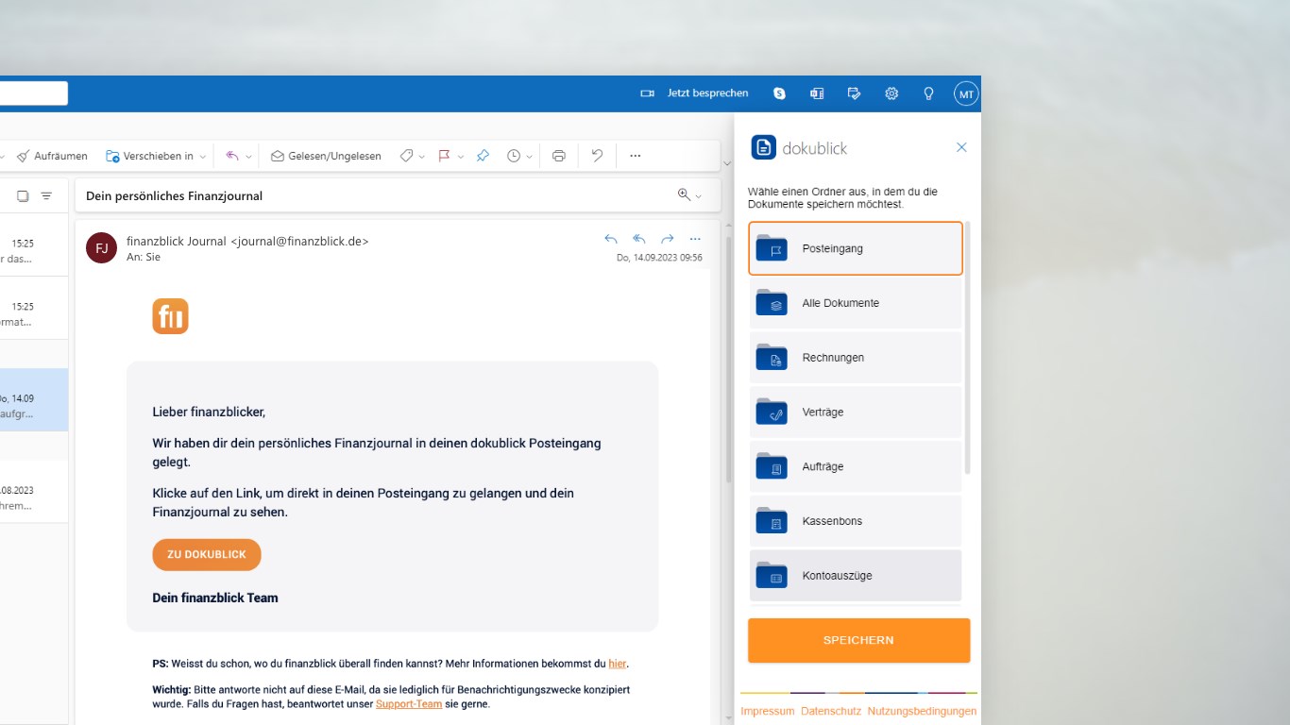Mark message Gelesen/Ungelesen
This screenshot has width=1290, height=725.
tap(326, 156)
